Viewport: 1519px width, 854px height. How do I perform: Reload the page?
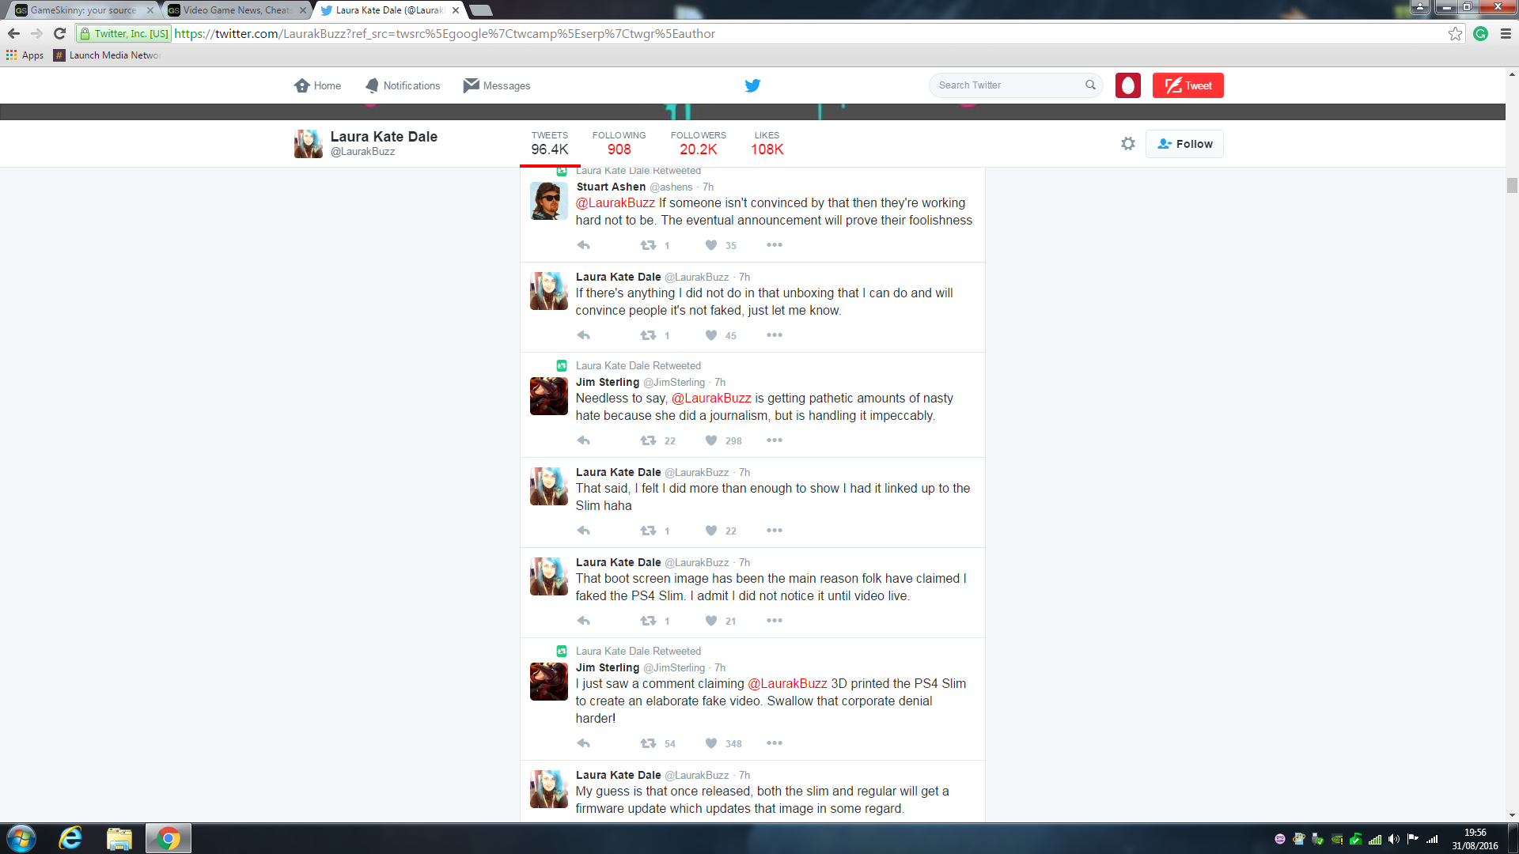[x=59, y=34]
